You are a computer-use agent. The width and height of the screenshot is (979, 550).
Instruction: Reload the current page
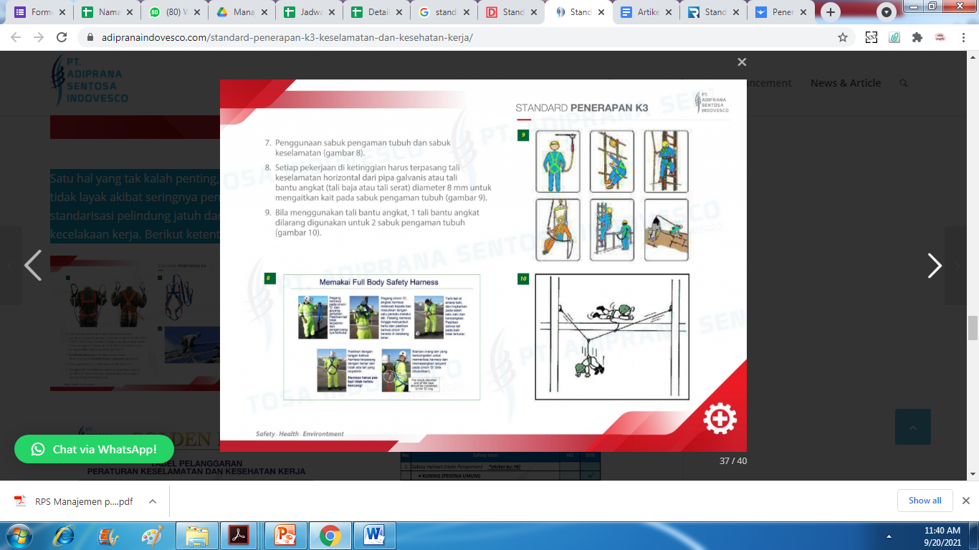click(62, 37)
